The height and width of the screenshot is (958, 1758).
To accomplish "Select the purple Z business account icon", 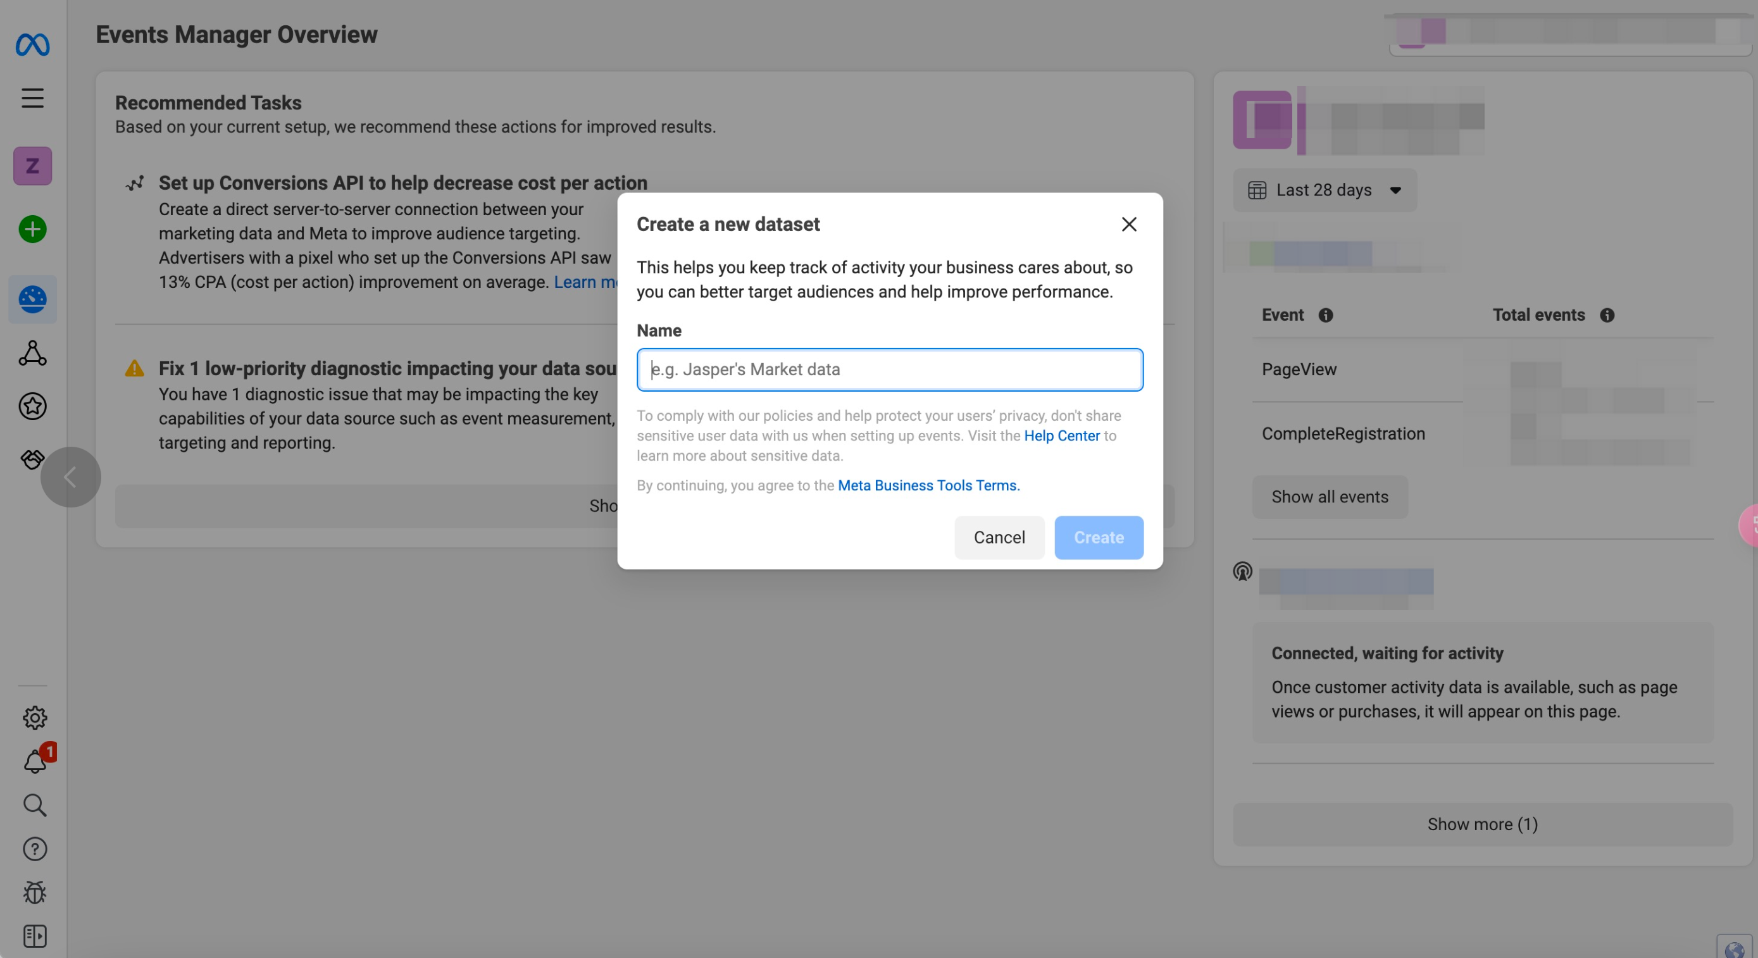I will [33, 166].
